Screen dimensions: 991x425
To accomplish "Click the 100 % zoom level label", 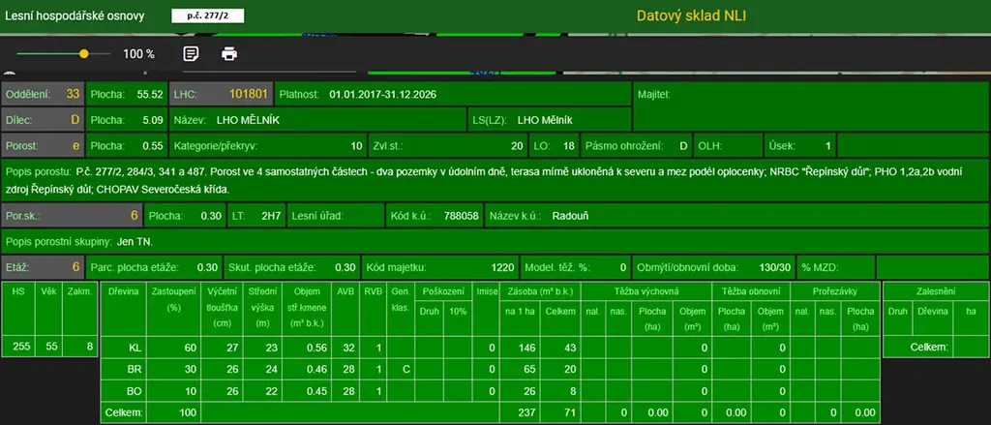I will pos(138,54).
